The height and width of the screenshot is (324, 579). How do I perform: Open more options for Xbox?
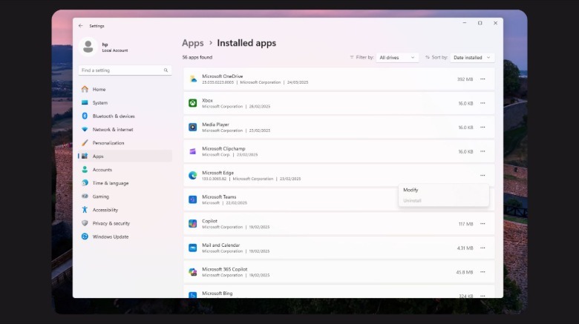point(482,103)
